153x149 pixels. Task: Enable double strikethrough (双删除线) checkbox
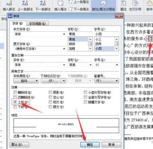click(x=15, y=97)
